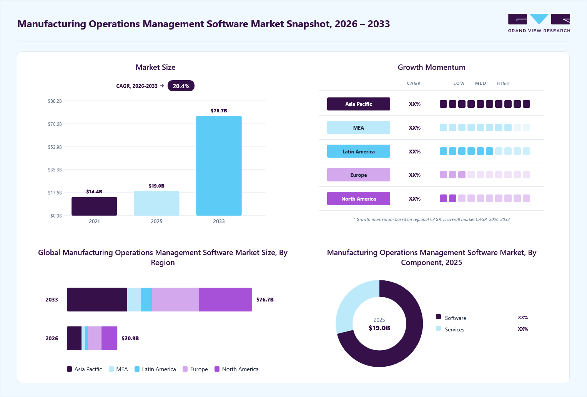Click the 2025 market size bar
The width and height of the screenshot is (587, 397).
click(156, 203)
